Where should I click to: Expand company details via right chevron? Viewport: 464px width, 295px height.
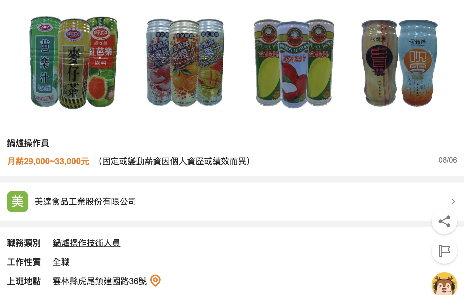(x=453, y=202)
